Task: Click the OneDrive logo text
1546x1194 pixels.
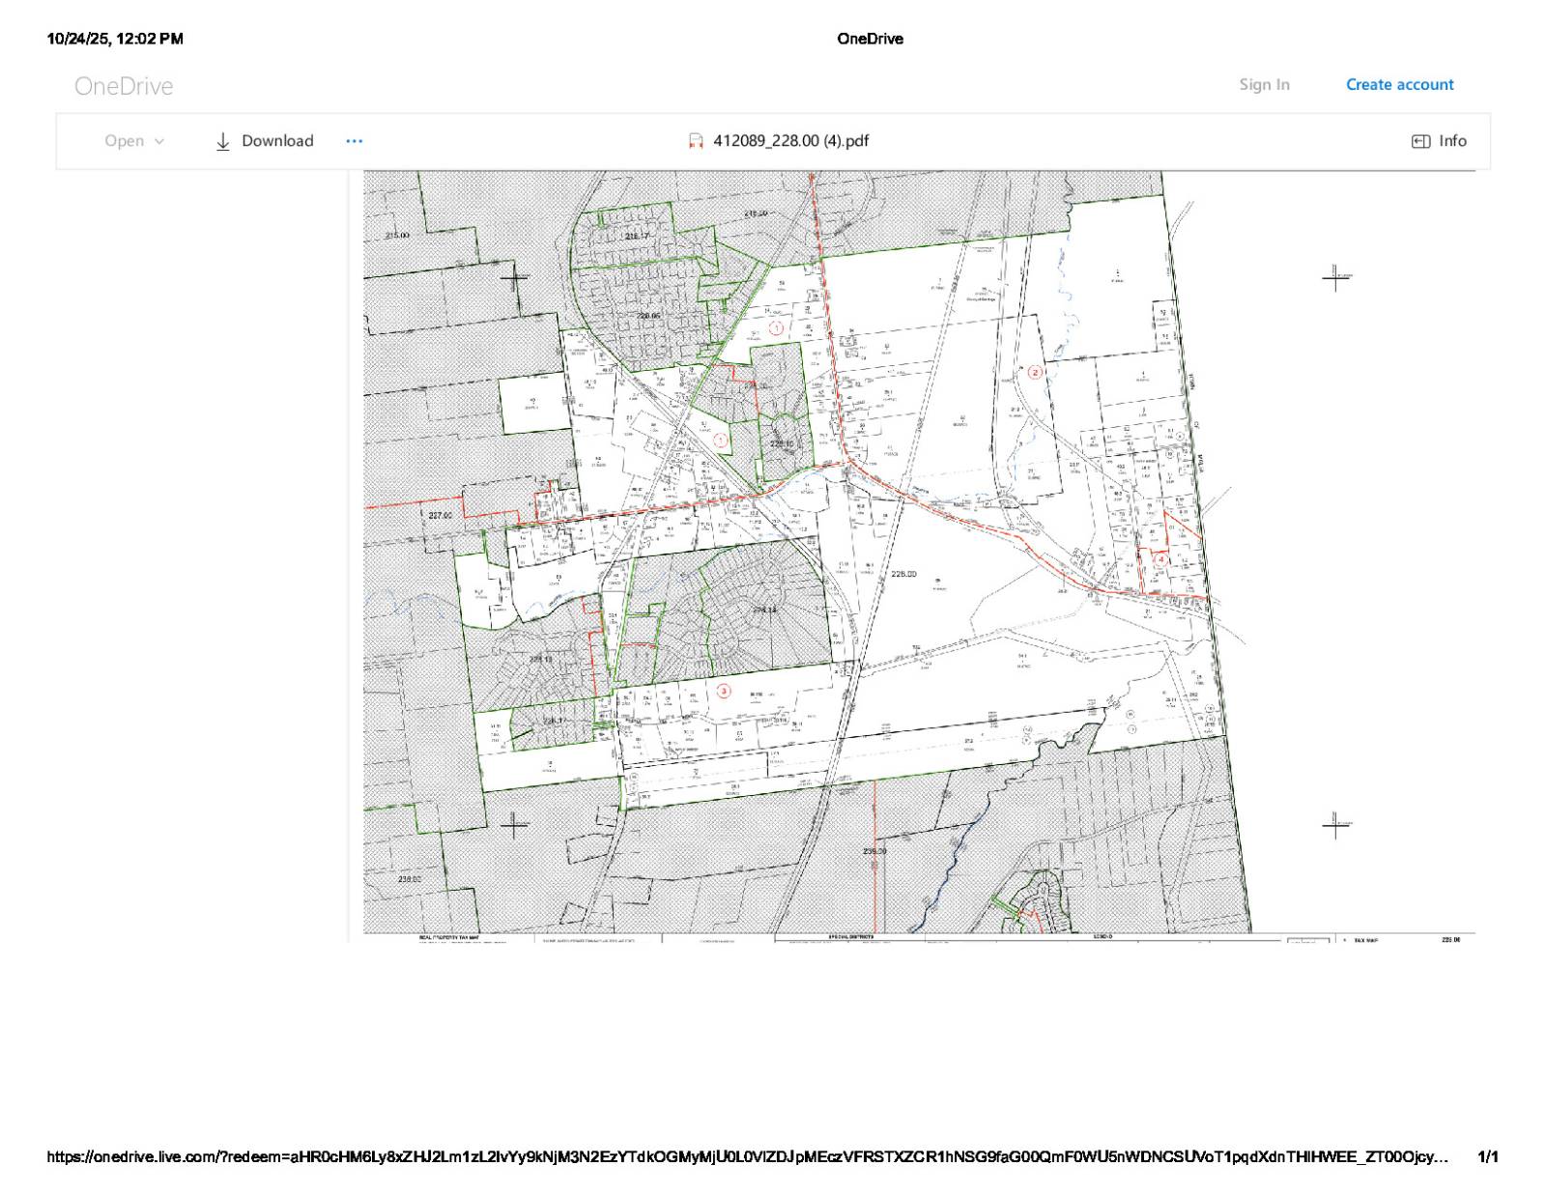Action: tap(124, 86)
